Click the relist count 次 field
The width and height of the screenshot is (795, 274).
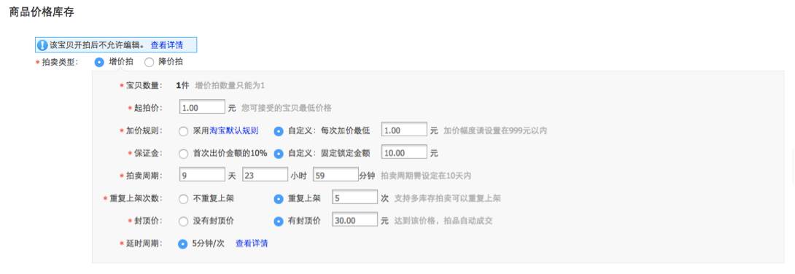click(354, 198)
